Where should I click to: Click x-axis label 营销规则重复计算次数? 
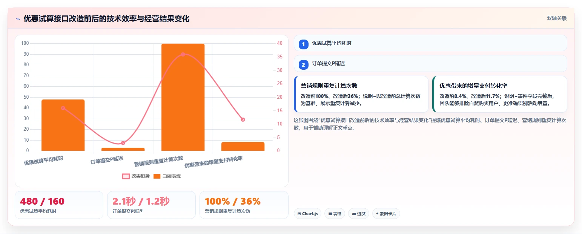click(159, 161)
